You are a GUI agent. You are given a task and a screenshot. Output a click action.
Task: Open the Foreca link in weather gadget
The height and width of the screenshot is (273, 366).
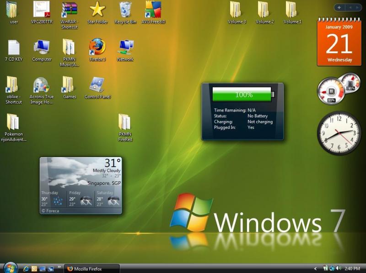[x=50, y=211]
